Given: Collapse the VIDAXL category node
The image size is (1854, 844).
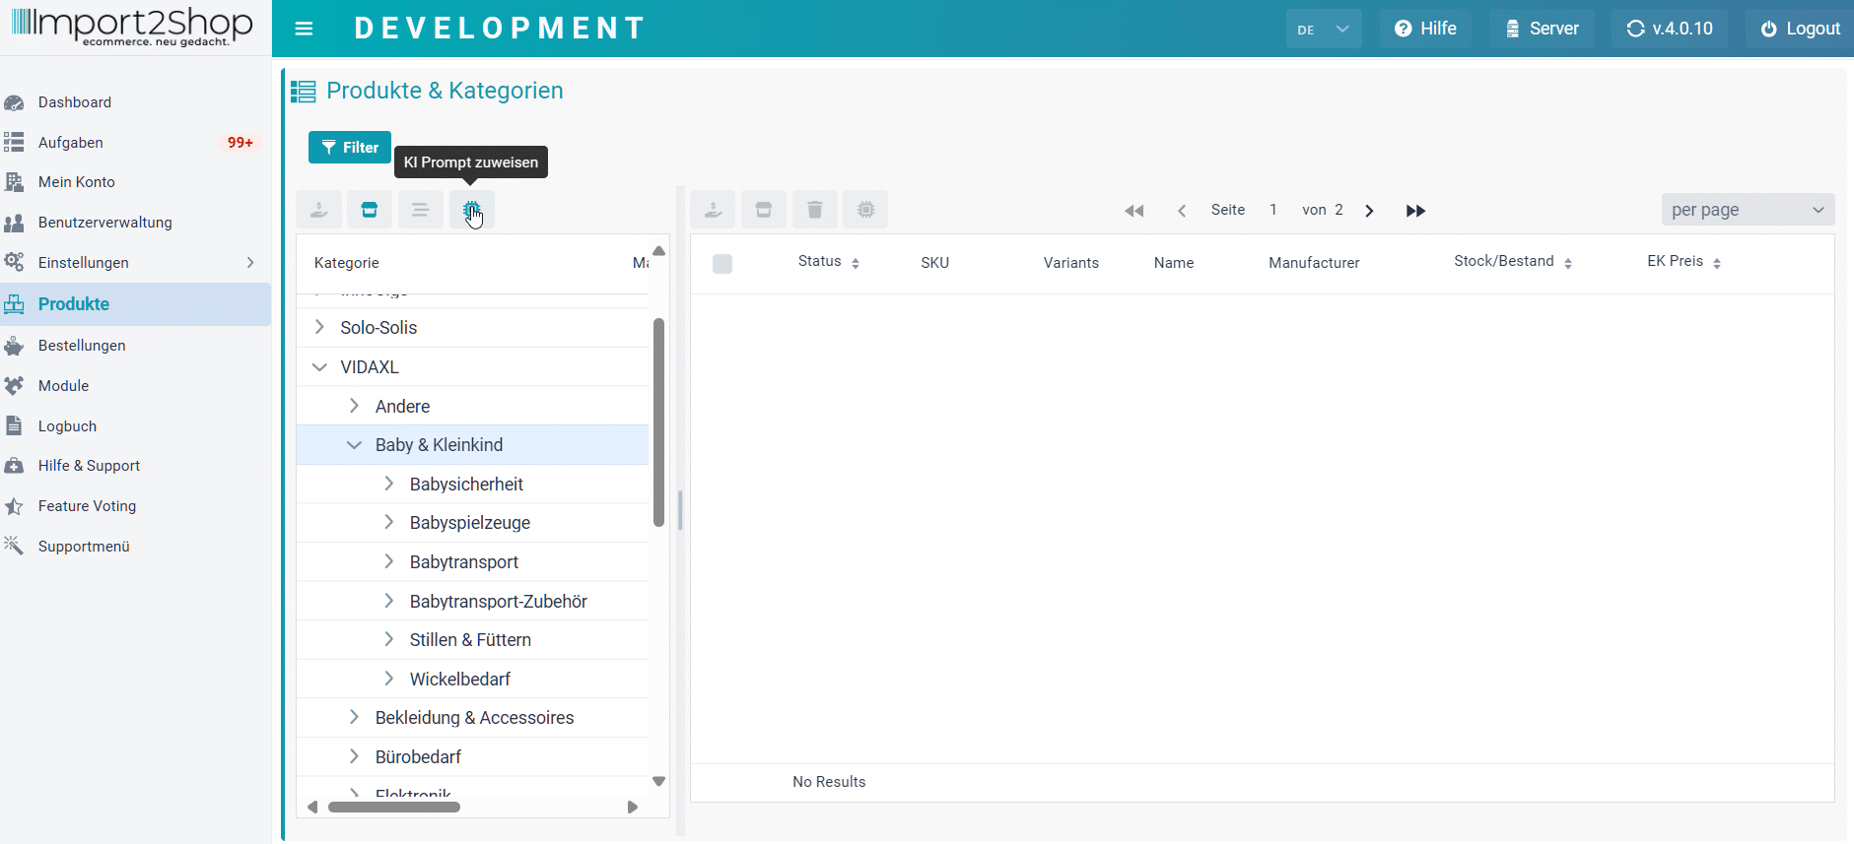Looking at the screenshot, I should tap(319, 367).
